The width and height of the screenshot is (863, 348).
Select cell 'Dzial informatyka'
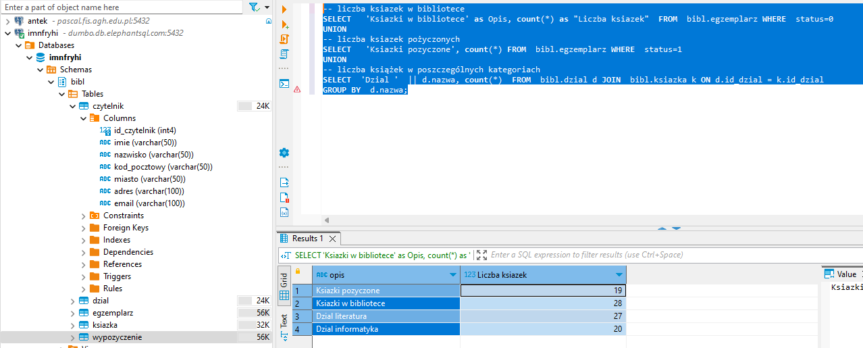point(386,329)
